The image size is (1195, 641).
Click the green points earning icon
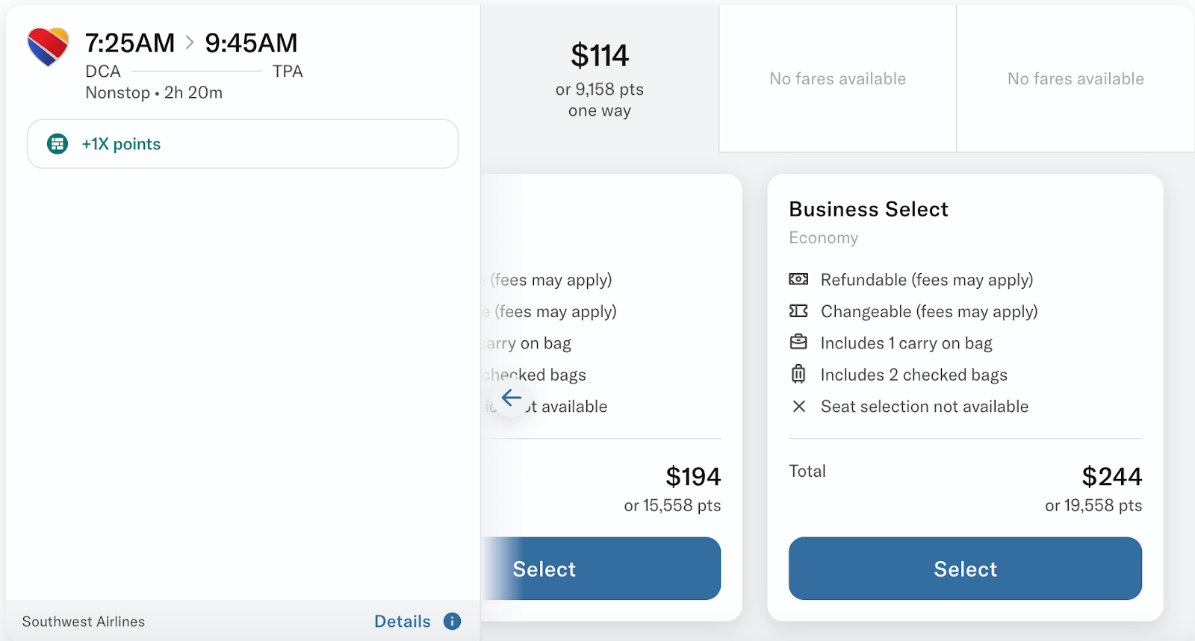(58, 144)
